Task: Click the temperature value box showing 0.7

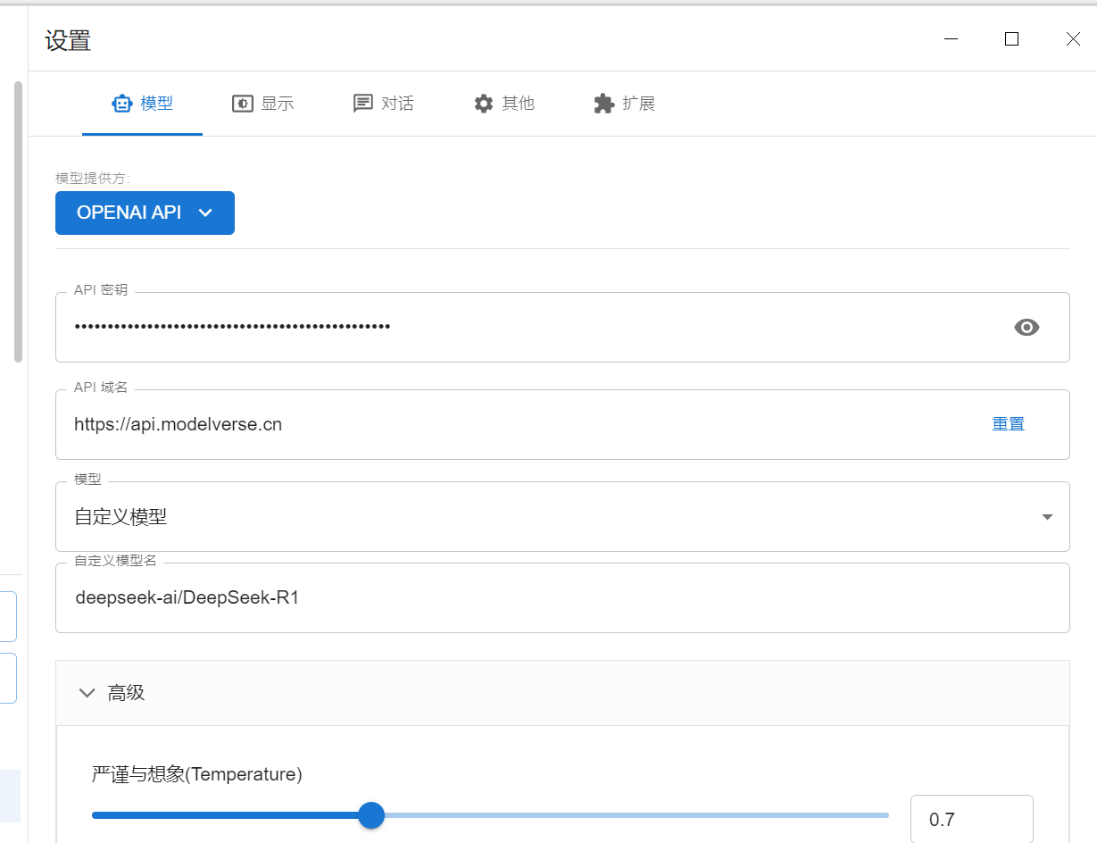Action: (971, 818)
